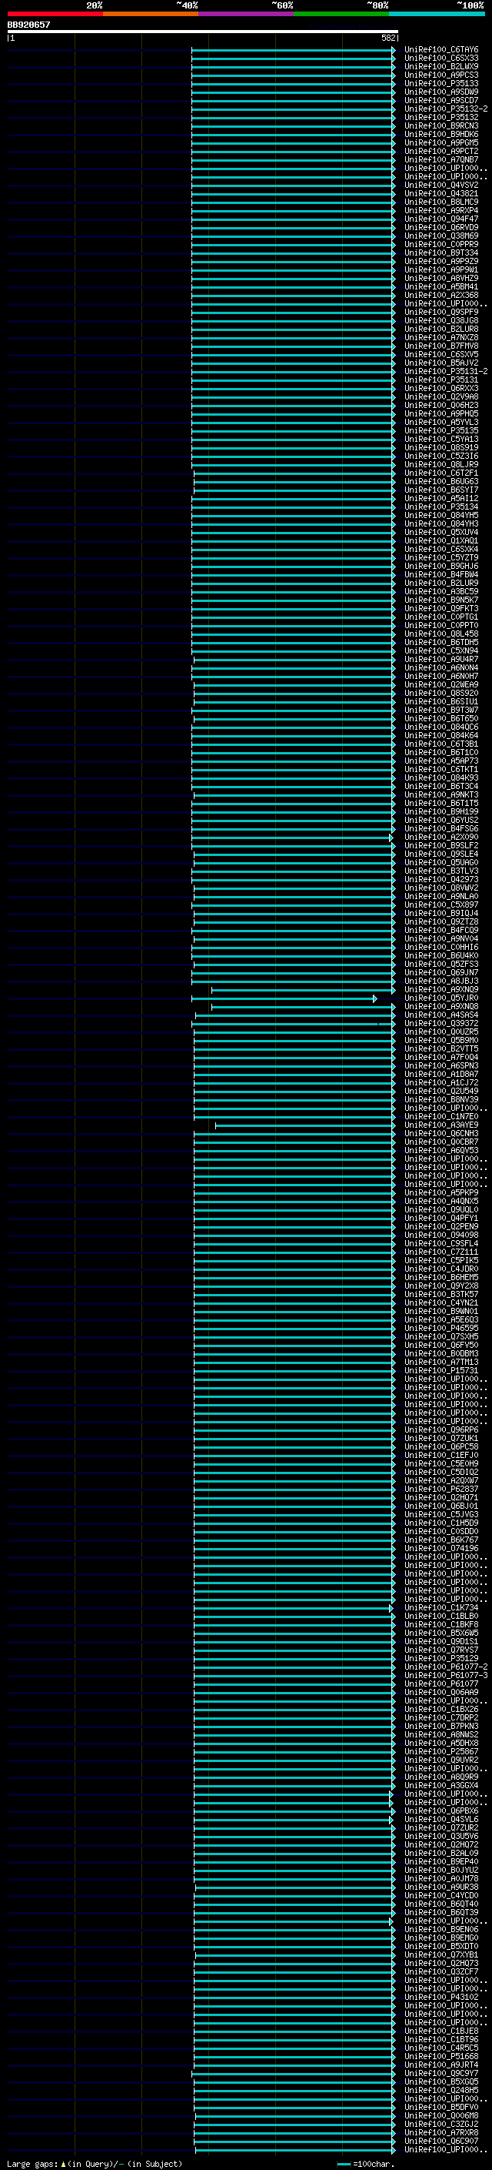Select hit label UniRef100_A9XNQ8
This screenshot has height=2170, width=492.
pos(441,1007)
